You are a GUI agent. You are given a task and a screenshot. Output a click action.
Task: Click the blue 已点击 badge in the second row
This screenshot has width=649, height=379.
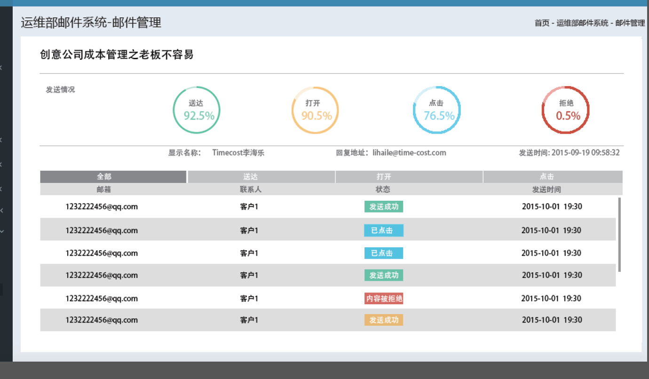(383, 230)
